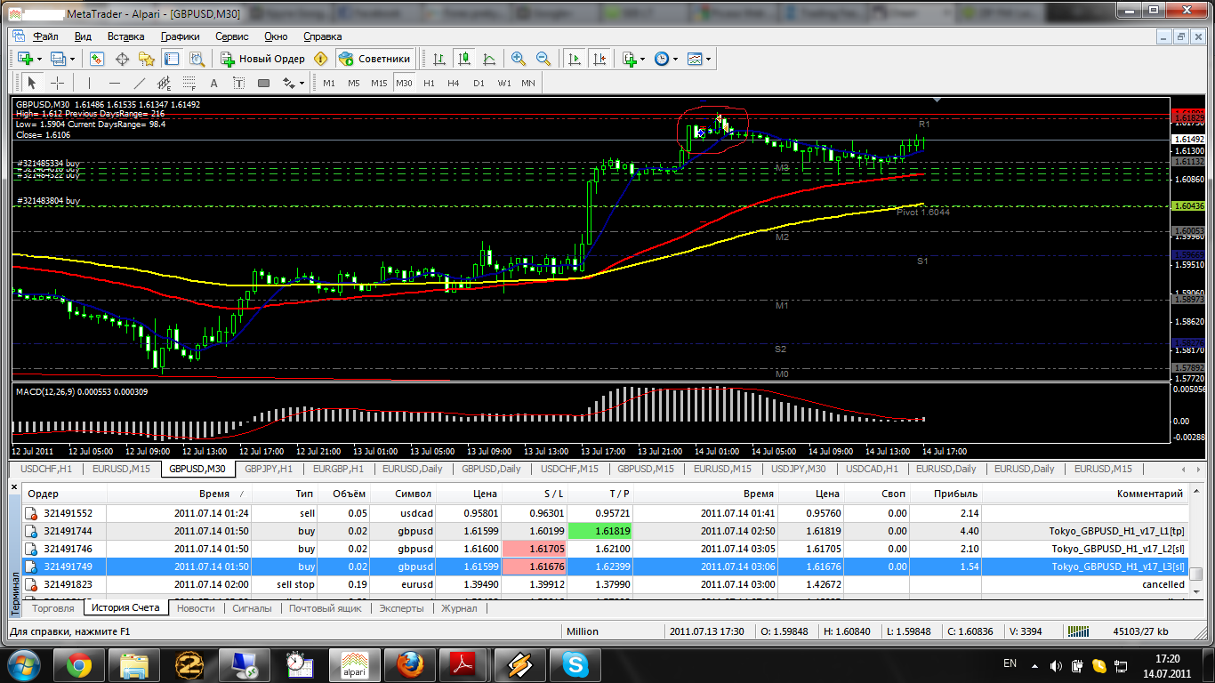
Task: Toggle the Terminal panel toolbar icon
Action: coord(172,59)
